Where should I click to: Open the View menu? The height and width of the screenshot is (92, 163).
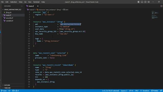pyautogui.click(x=21, y=2)
